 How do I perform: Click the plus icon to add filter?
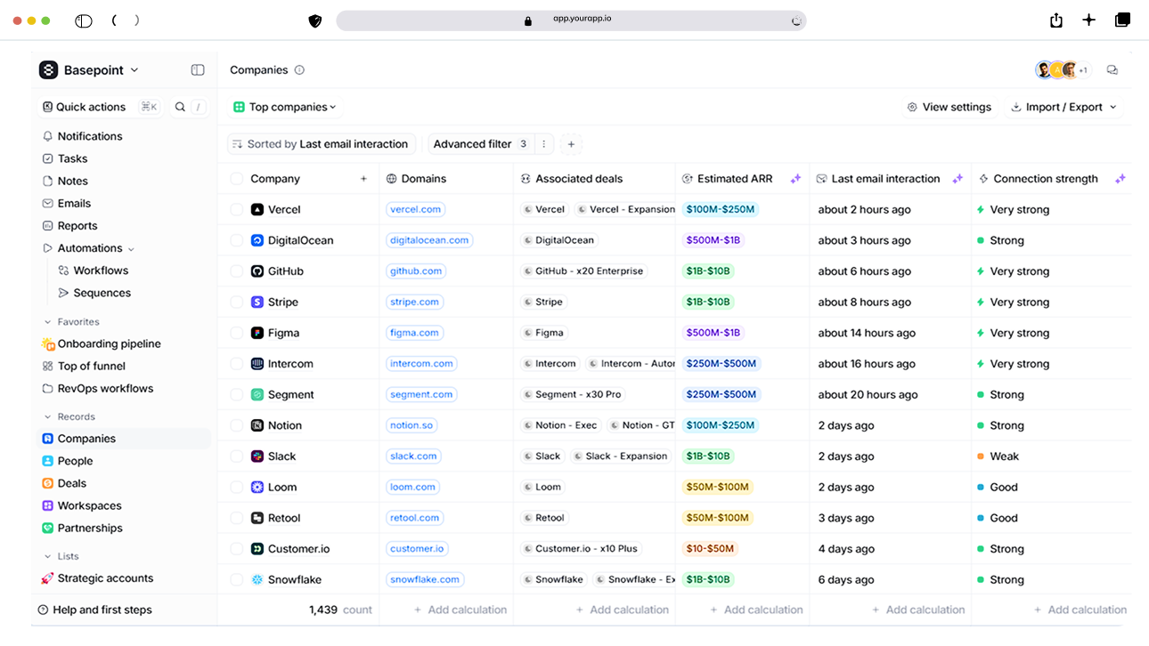[x=572, y=144]
